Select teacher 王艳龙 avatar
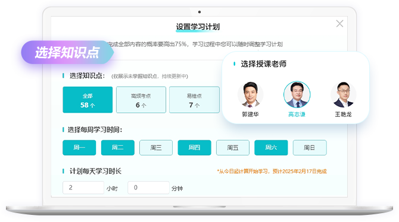399x222 pixels. tap(343, 94)
